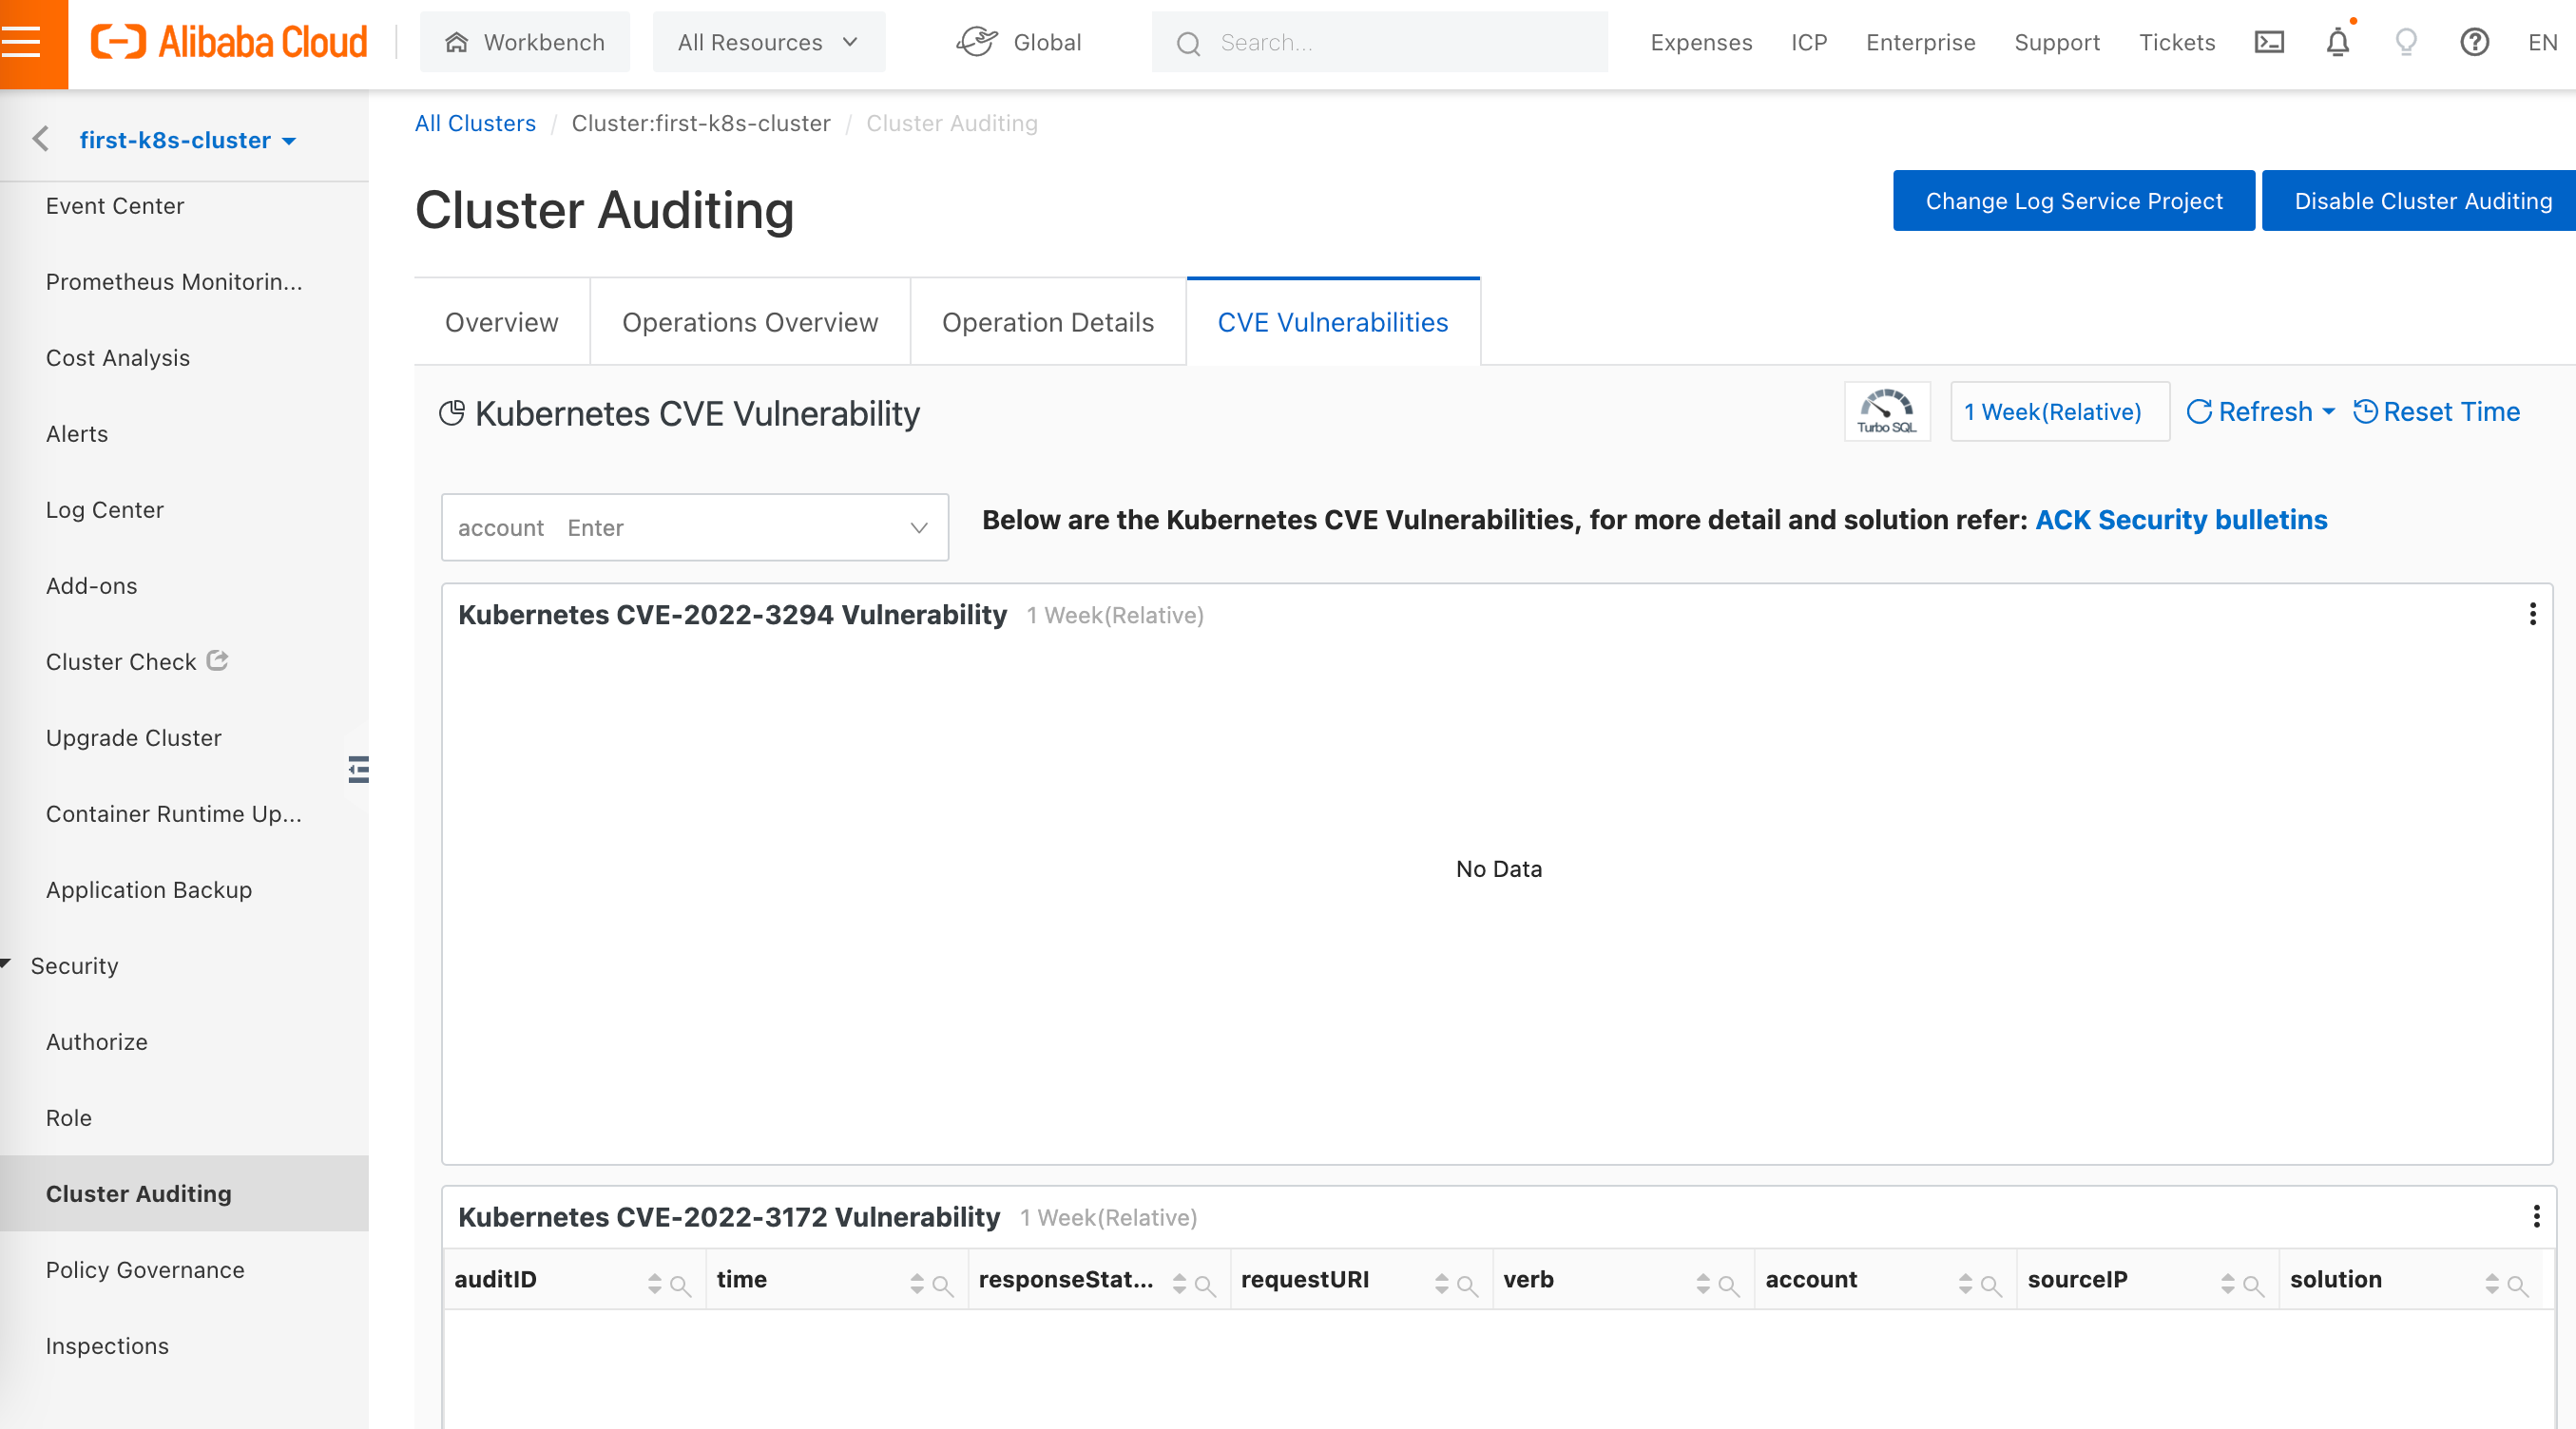This screenshot has height=1429, width=2576.
Task: Open the All Resources dropdown
Action: pyautogui.click(x=768, y=42)
